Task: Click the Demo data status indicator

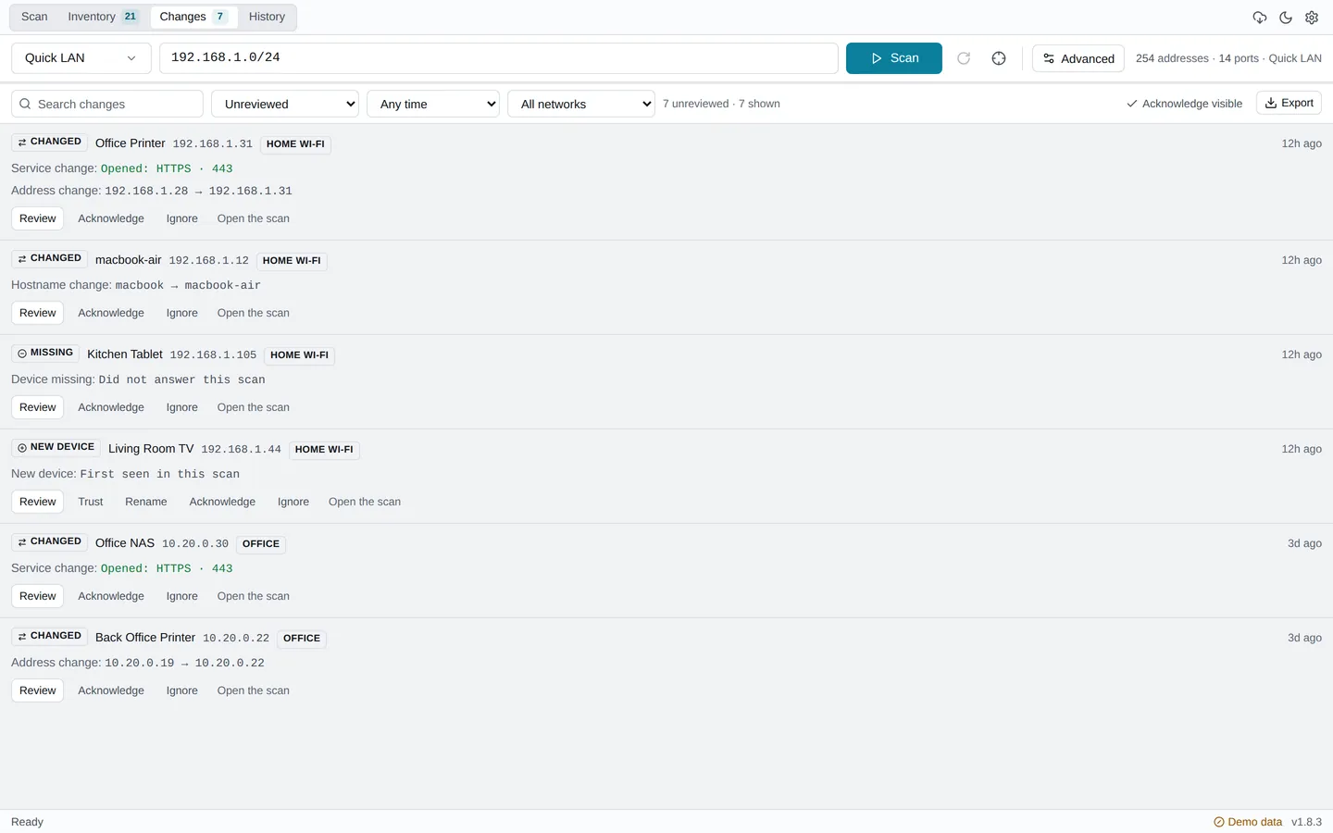Action: point(1248,822)
